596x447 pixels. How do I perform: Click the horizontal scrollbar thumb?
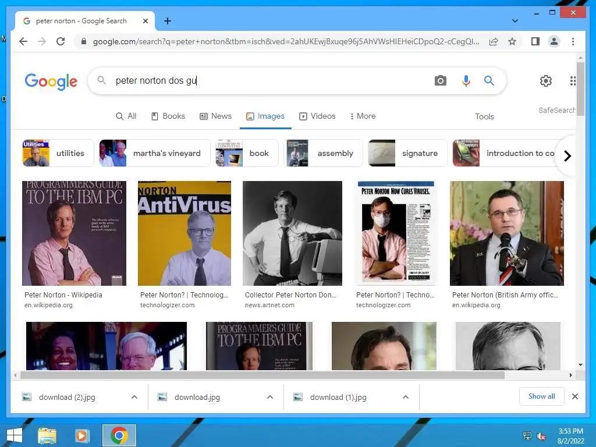[262, 375]
